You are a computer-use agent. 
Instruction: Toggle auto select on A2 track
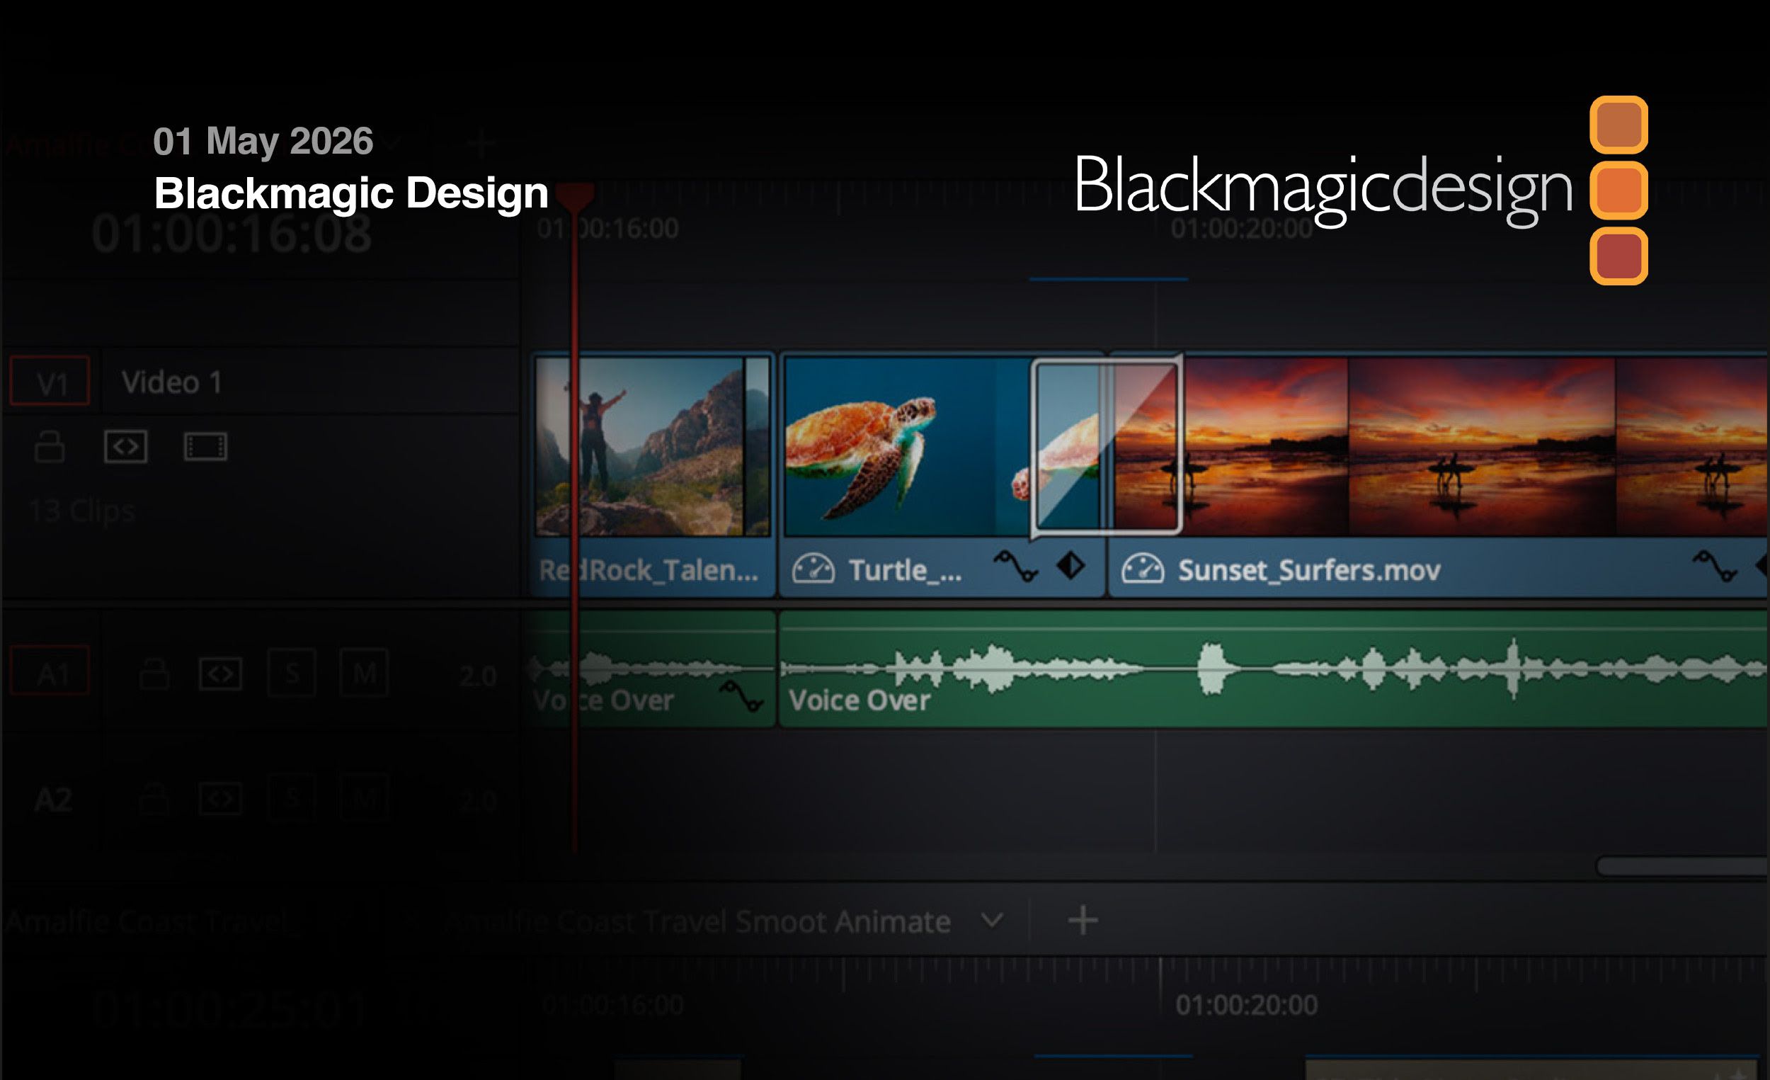[x=220, y=799]
